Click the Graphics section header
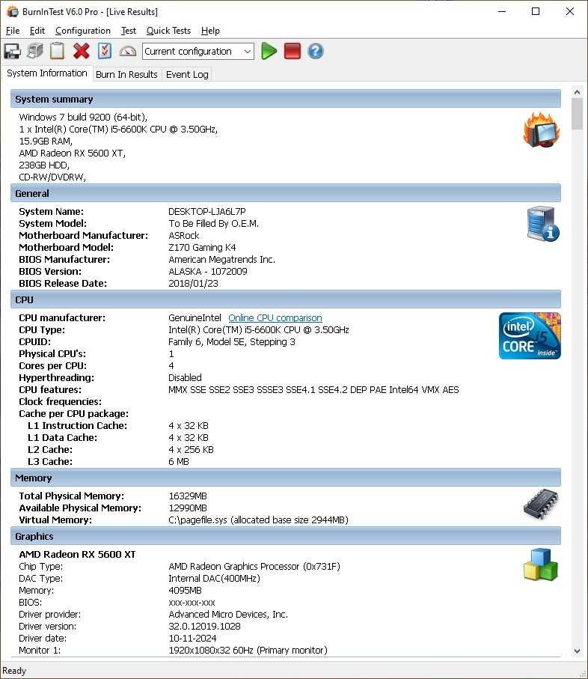 coord(286,536)
